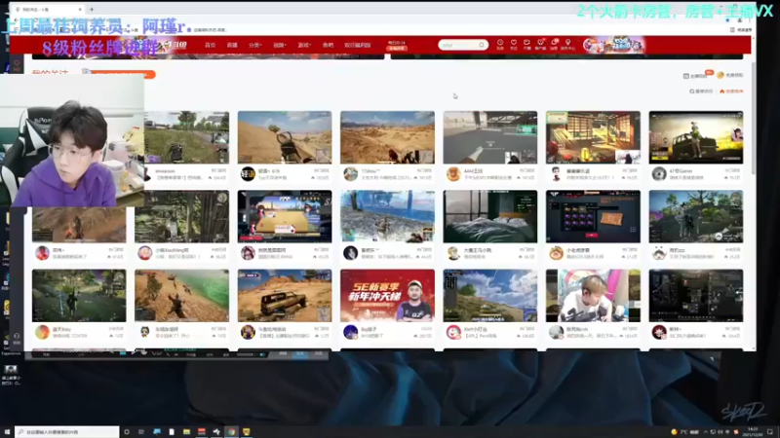This screenshot has height=438, width=780.
Task: Open the desert landscape stream in top row
Action: (x=387, y=137)
